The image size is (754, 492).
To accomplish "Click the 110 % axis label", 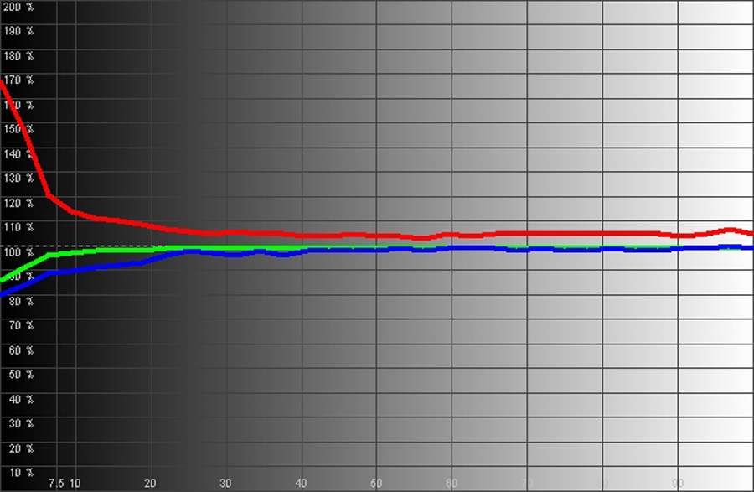I will [17, 228].
